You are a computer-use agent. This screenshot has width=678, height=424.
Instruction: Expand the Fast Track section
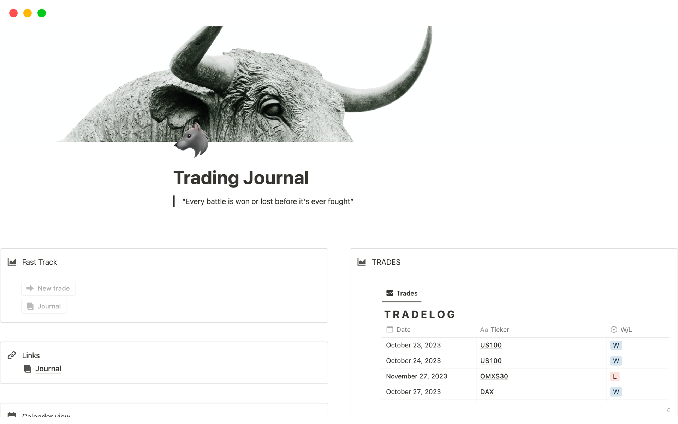click(39, 262)
